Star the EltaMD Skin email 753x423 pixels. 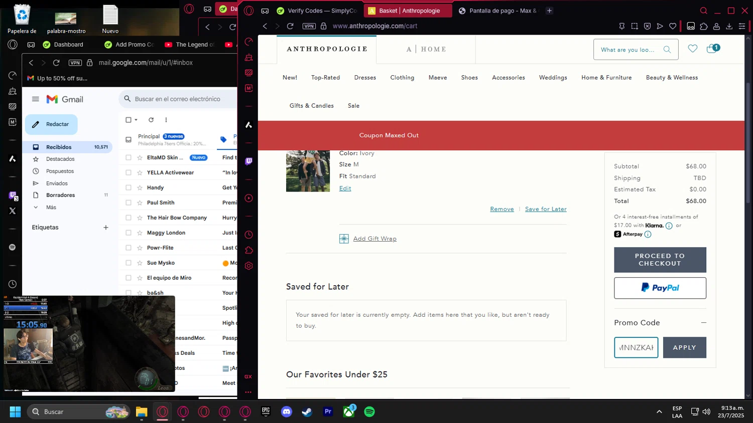click(140, 157)
